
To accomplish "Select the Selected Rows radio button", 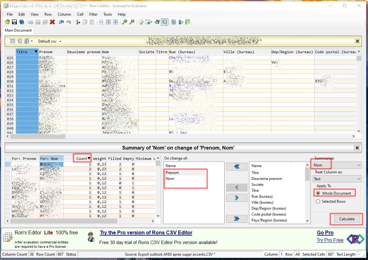I will [318, 201].
